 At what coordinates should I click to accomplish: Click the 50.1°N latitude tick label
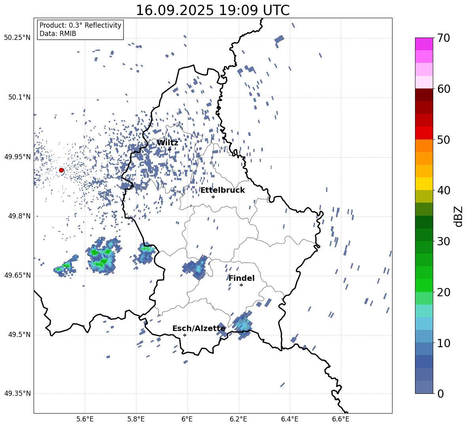pyautogui.click(x=19, y=98)
